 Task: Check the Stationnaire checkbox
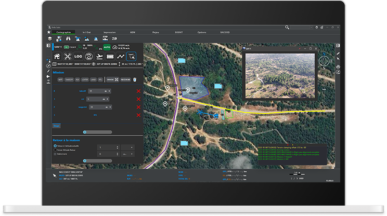(55, 154)
